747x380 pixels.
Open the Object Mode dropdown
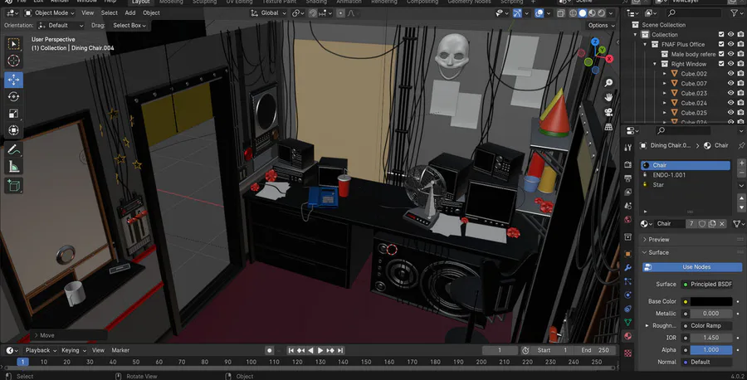(x=50, y=12)
